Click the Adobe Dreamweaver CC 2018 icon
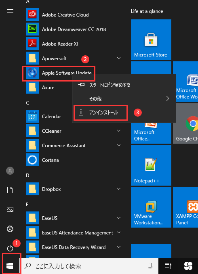This screenshot has width=198, height=274. coord(32,29)
